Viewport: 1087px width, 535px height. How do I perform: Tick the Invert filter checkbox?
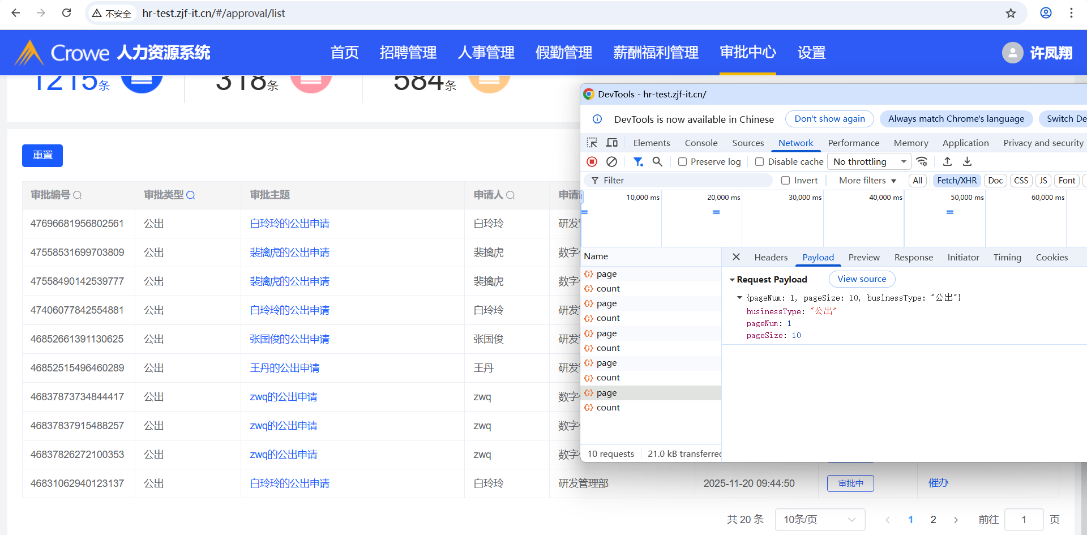[786, 181]
